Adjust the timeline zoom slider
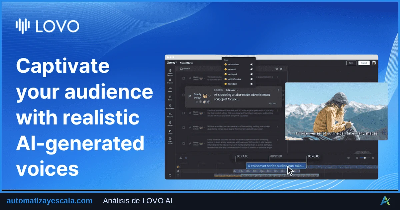 tap(365, 158)
